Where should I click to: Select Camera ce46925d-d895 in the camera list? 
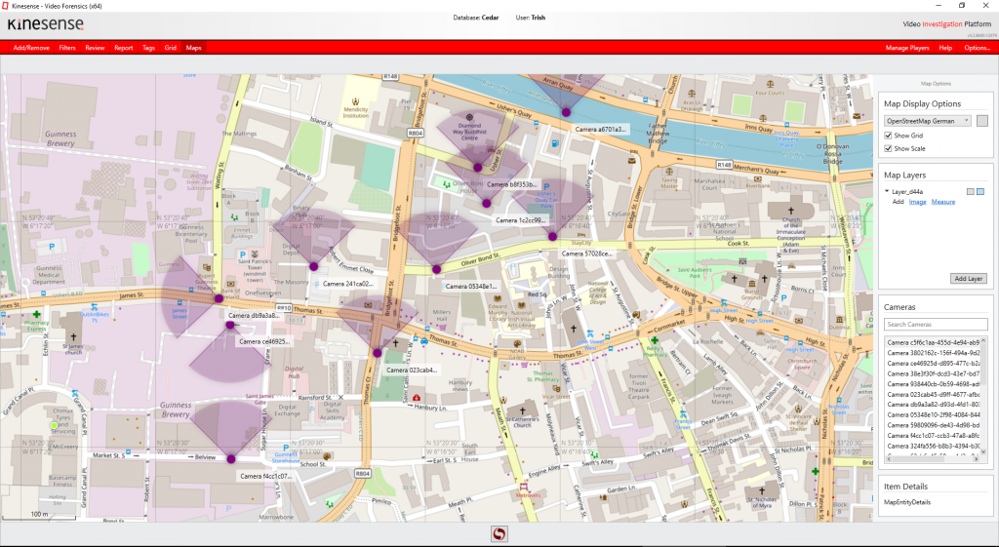tap(933, 363)
